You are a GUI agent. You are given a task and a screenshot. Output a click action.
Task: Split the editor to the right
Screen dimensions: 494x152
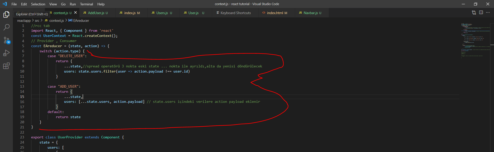(x=481, y=13)
